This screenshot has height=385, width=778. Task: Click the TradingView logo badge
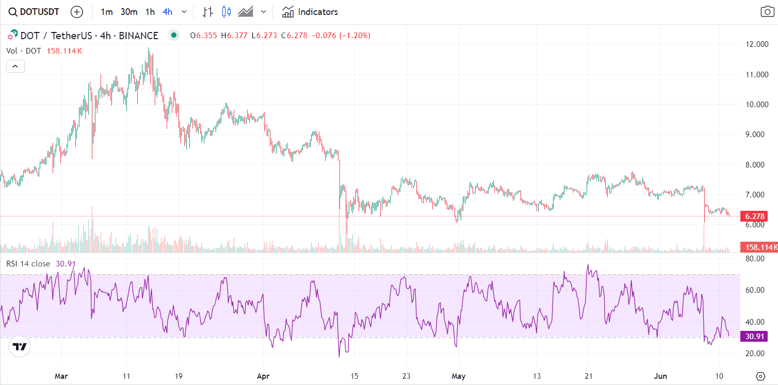tap(20, 346)
